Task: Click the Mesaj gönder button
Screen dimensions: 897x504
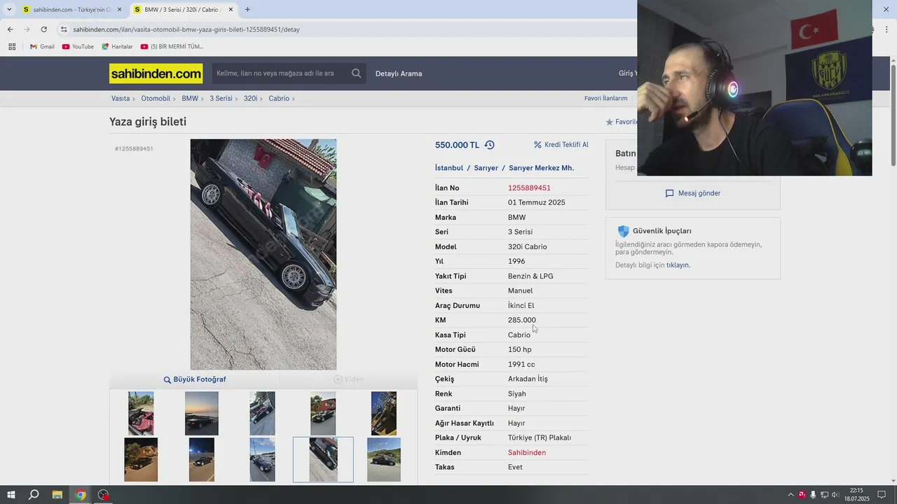Action: [x=692, y=193]
